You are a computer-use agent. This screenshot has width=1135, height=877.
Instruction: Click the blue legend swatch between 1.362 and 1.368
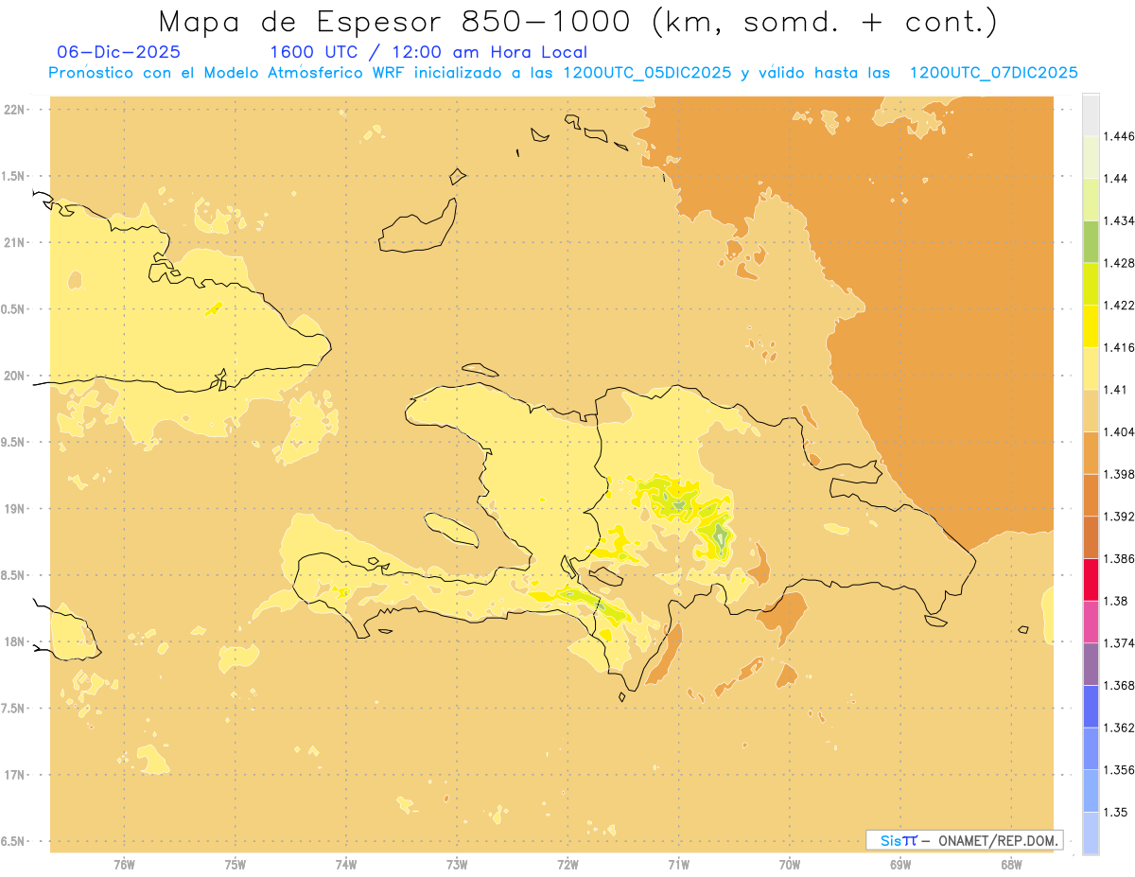1091,706
